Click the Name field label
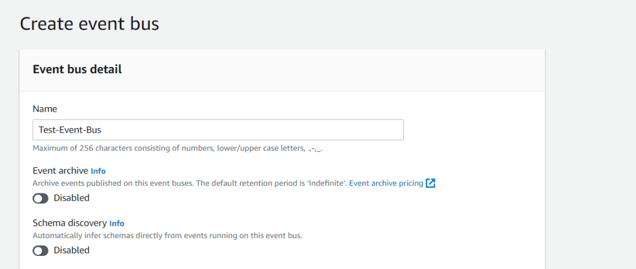 [45, 108]
